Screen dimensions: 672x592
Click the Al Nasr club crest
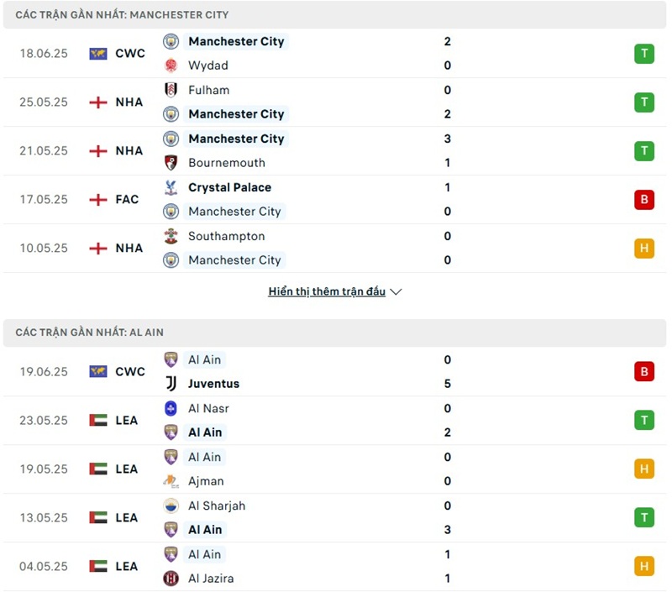[171, 408]
